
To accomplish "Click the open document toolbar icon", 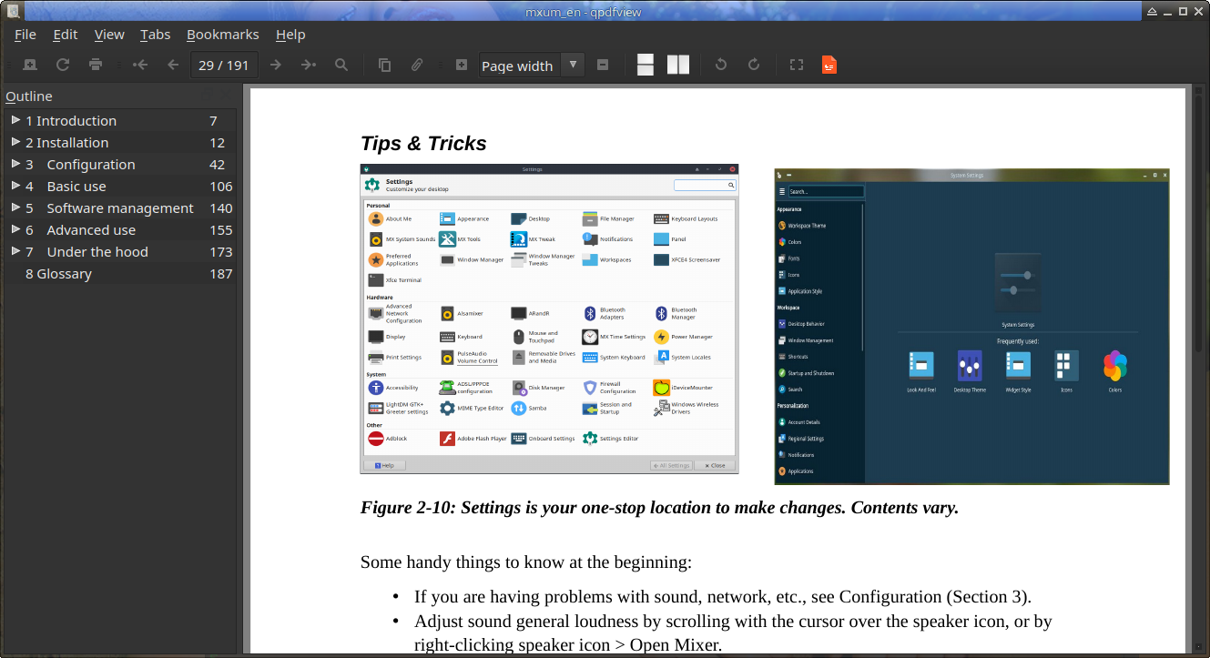I will 30,65.
